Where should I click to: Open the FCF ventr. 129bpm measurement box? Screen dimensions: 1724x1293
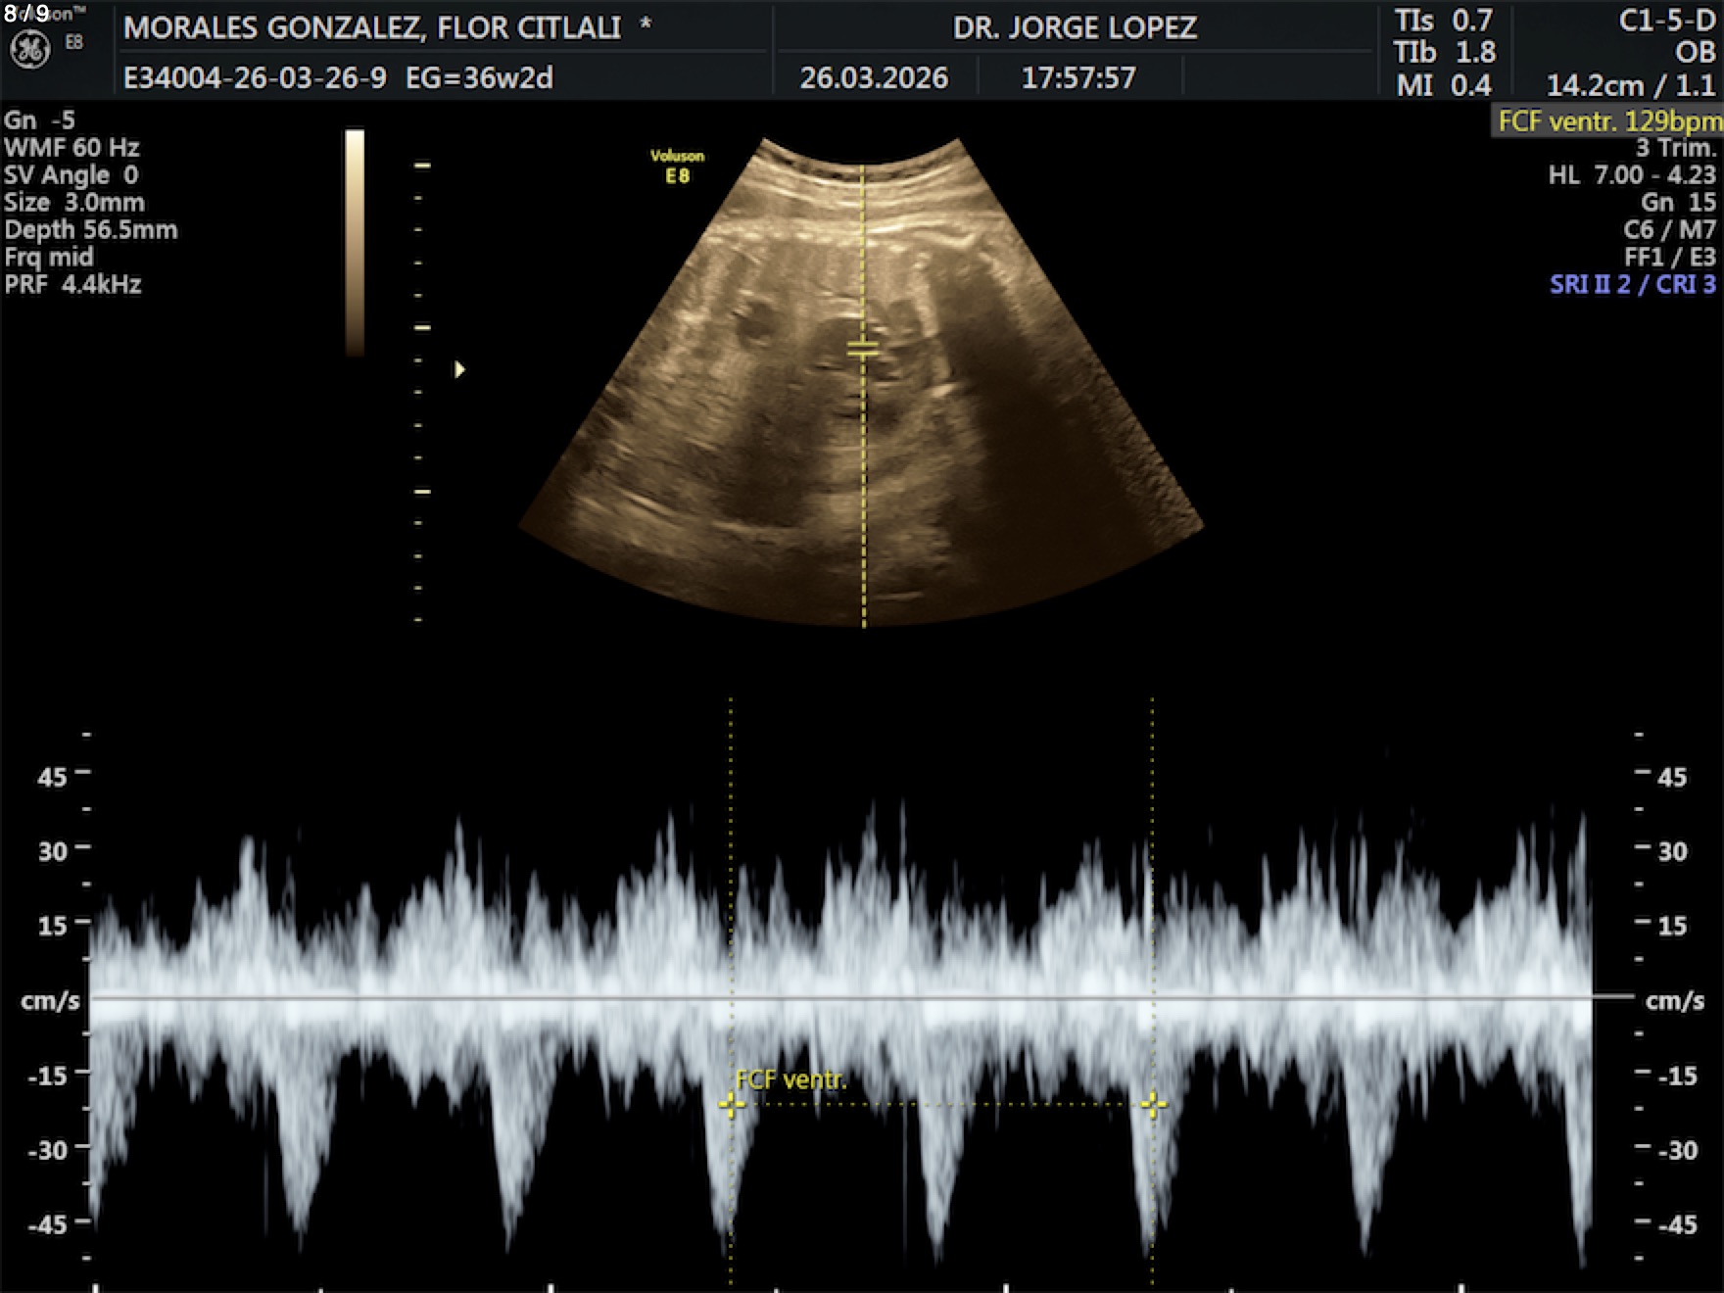[1607, 121]
